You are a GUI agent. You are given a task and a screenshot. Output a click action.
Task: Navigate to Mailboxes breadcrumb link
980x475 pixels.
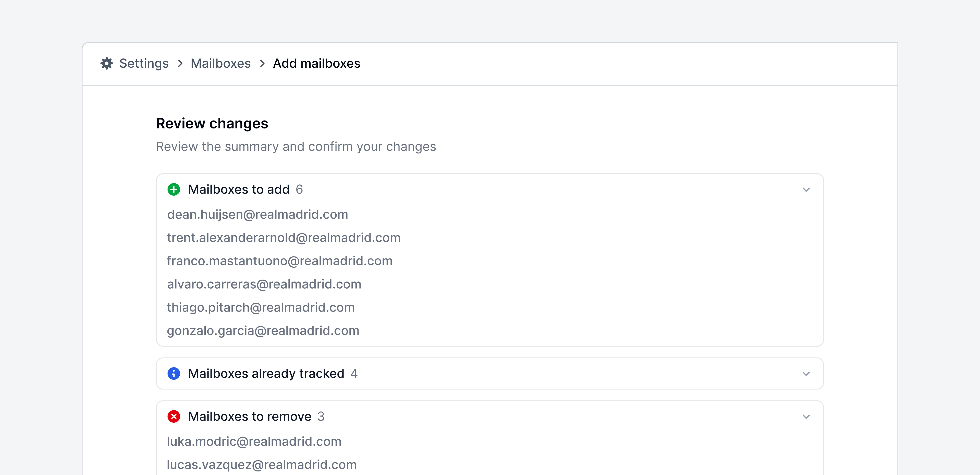tap(221, 63)
